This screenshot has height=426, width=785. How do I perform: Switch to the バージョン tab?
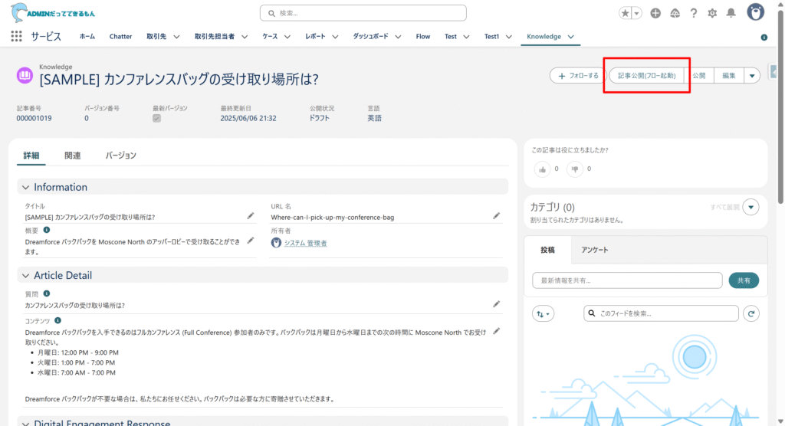120,156
